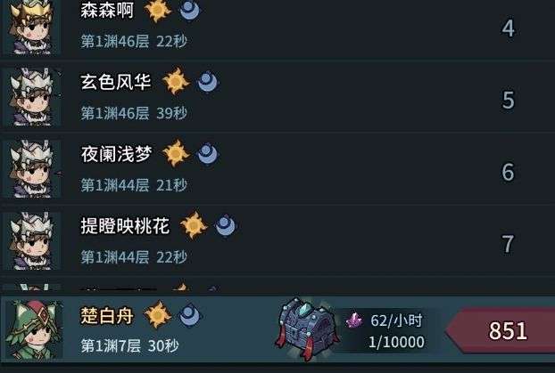Click the sun badge next to 森森啊
Screen dimensions: 555x373
(158, 11)
